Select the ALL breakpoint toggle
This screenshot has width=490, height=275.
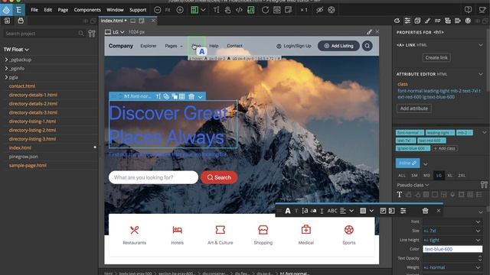point(402,176)
